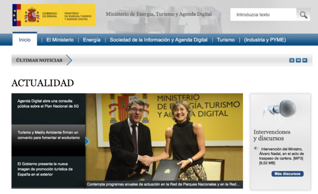Open the Inicio tab
The width and height of the screenshot is (318, 194).
(25, 40)
